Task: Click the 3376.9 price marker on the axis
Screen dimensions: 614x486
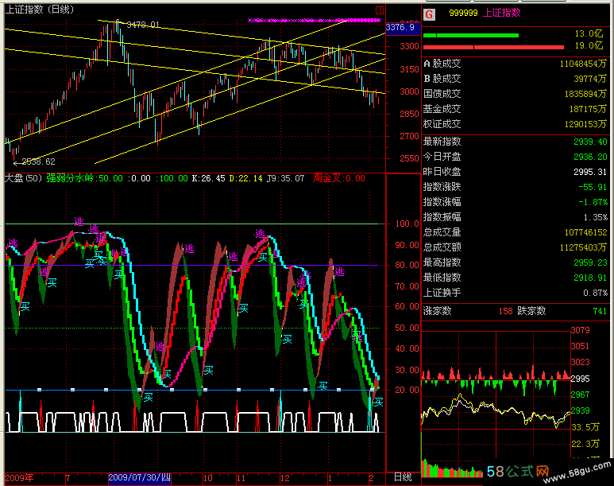Action: 400,28
